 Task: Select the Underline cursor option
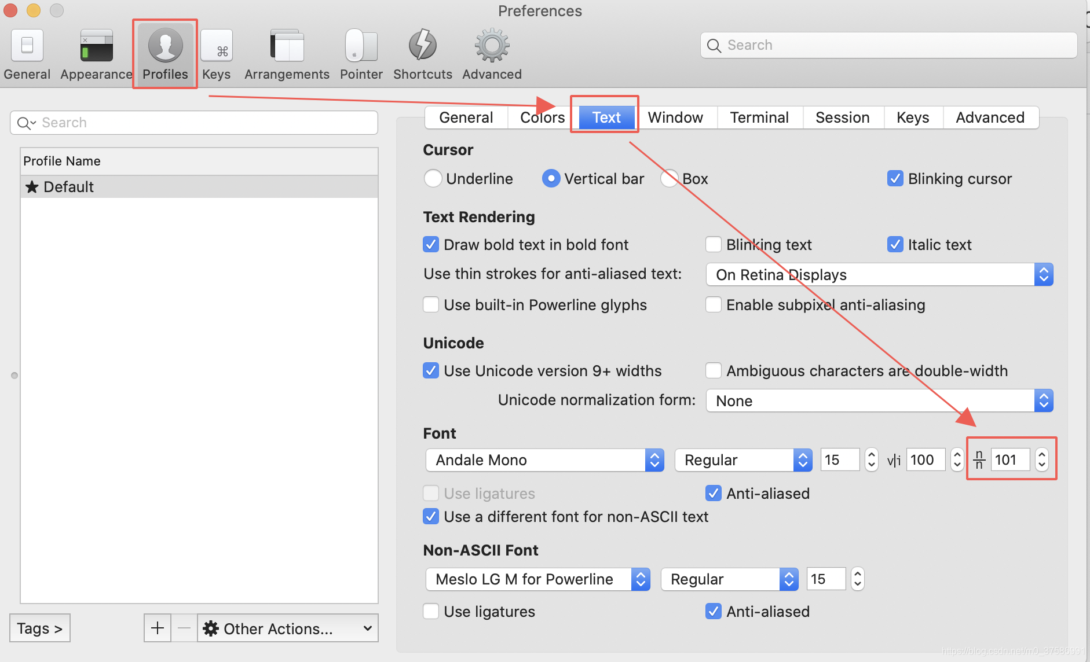pyautogui.click(x=433, y=178)
